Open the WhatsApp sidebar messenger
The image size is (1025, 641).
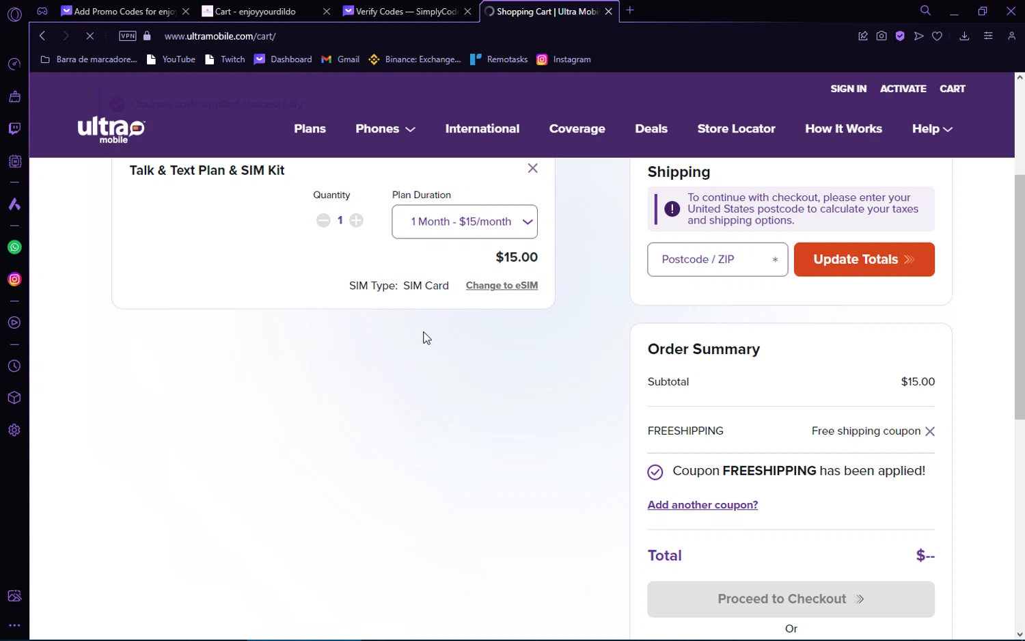[14, 247]
